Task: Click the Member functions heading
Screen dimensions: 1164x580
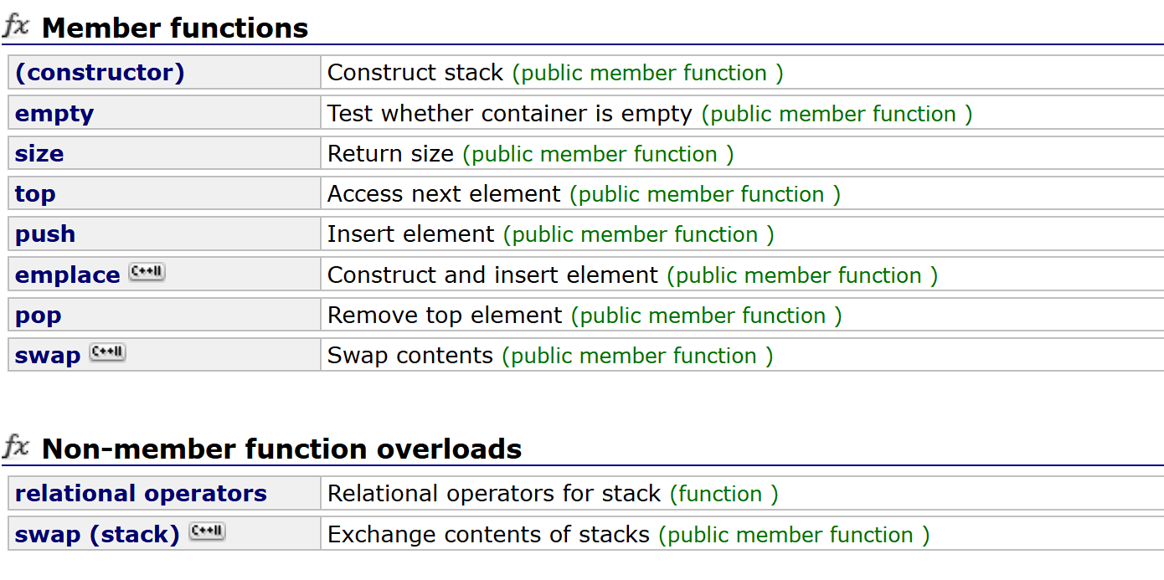Action: coord(175,28)
